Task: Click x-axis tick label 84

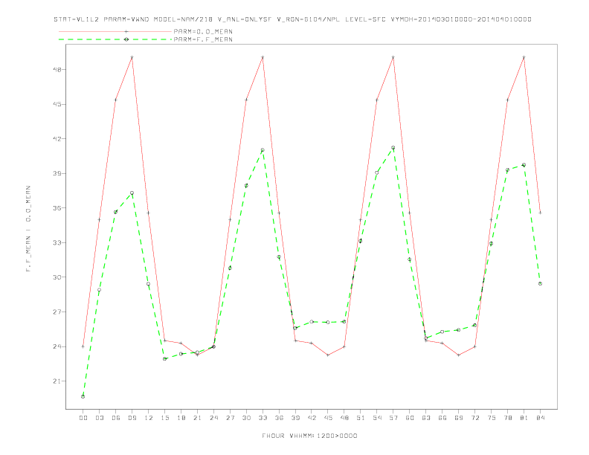Action: [540, 418]
